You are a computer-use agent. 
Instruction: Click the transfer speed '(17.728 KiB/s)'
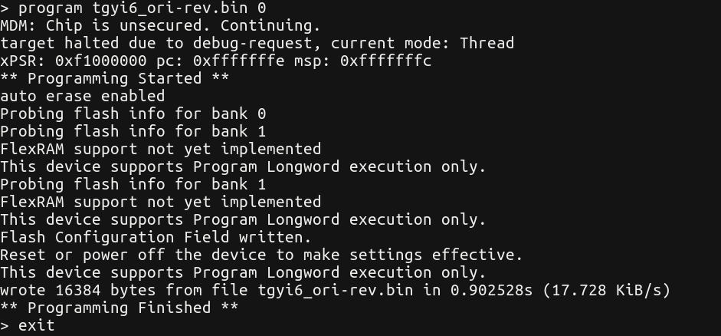[607, 291]
